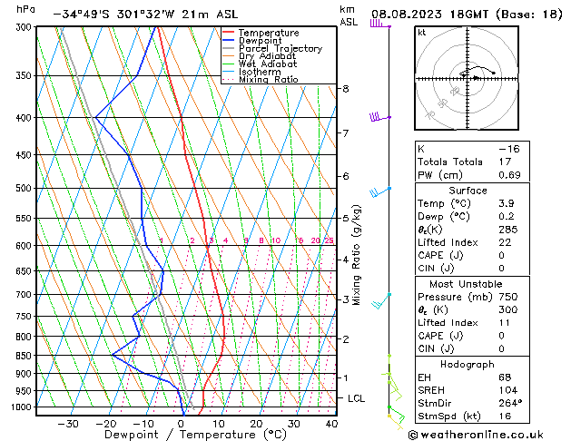This screenshot has height=441, width=571.
Task: Click the blue wind barb at 500 hPa
Action: tap(380, 191)
